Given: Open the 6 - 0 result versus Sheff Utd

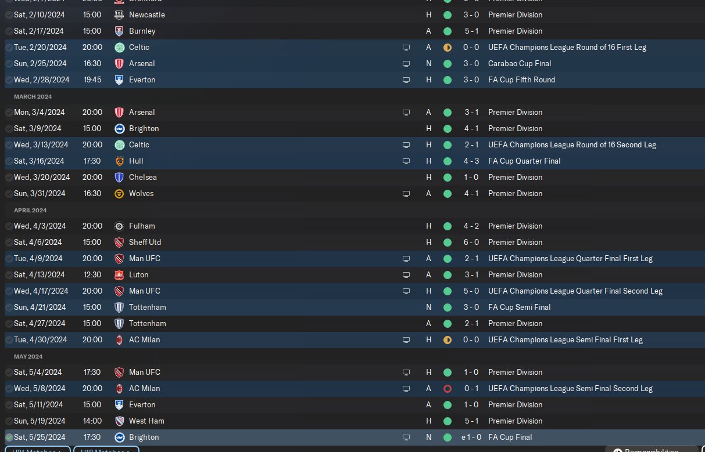Looking at the screenshot, I should point(471,242).
